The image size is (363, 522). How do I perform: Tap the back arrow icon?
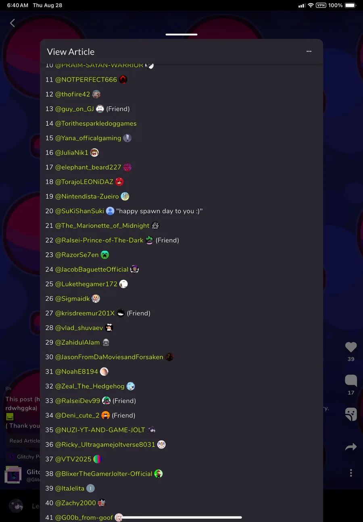[x=12, y=23]
